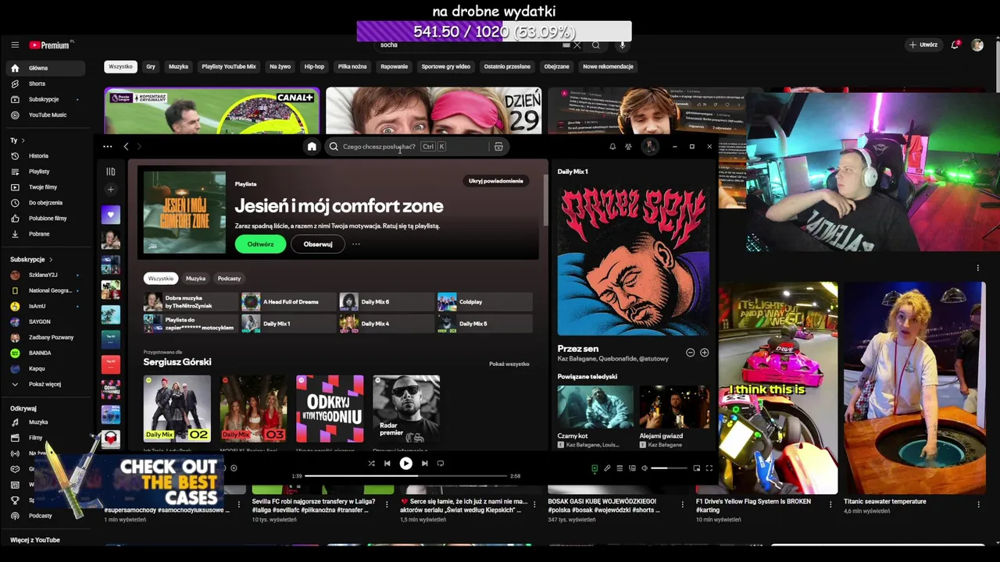Image resolution: width=1000 pixels, height=562 pixels.
Task: Open Spotify connect to device icon
Action: 632,468
